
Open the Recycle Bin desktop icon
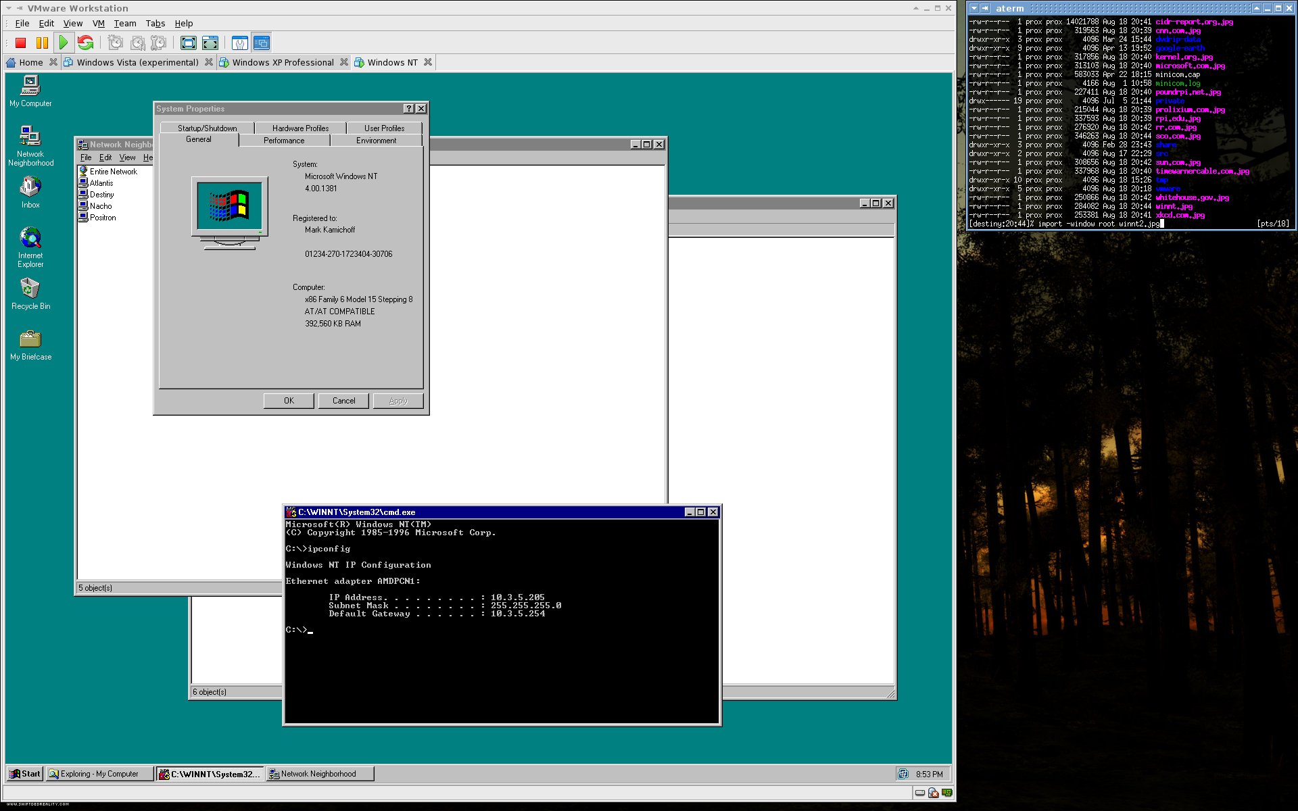pyautogui.click(x=30, y=294)
